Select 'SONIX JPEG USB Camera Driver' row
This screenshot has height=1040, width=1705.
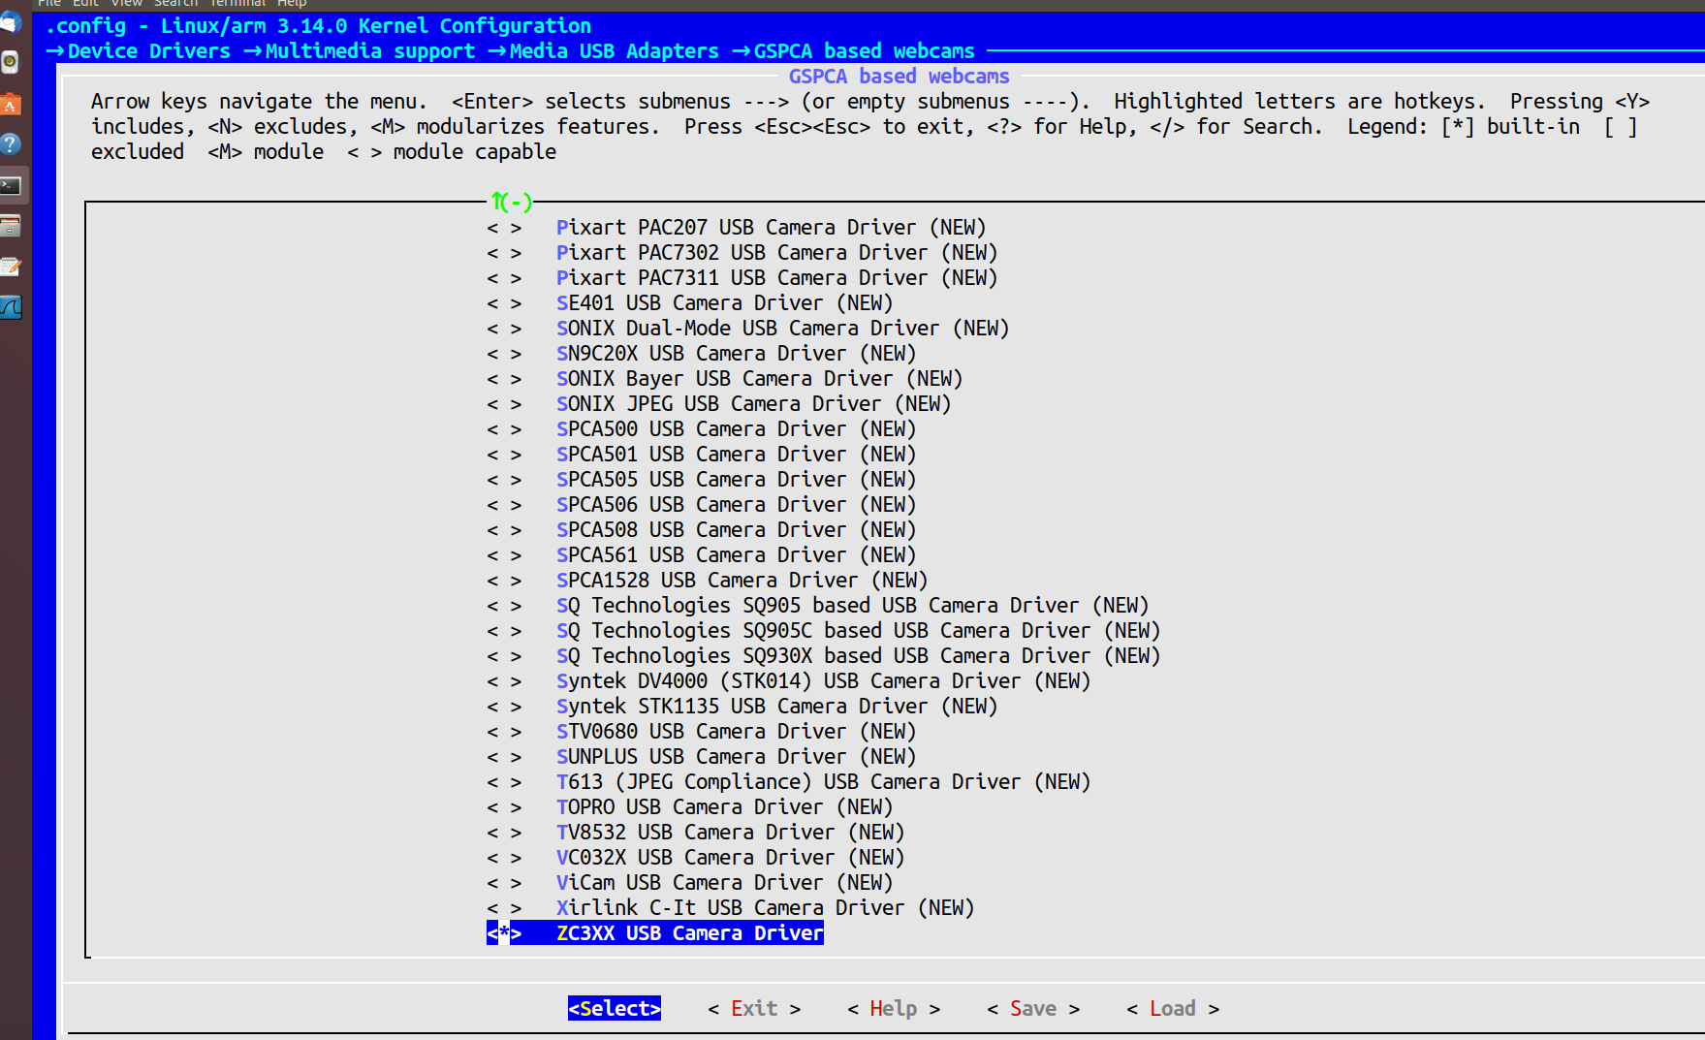pyautogui.click(x=719, y=404)
